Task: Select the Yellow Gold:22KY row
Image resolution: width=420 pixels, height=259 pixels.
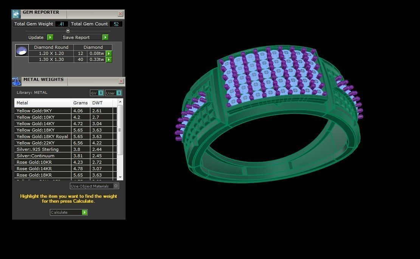Action: [66, 143]
